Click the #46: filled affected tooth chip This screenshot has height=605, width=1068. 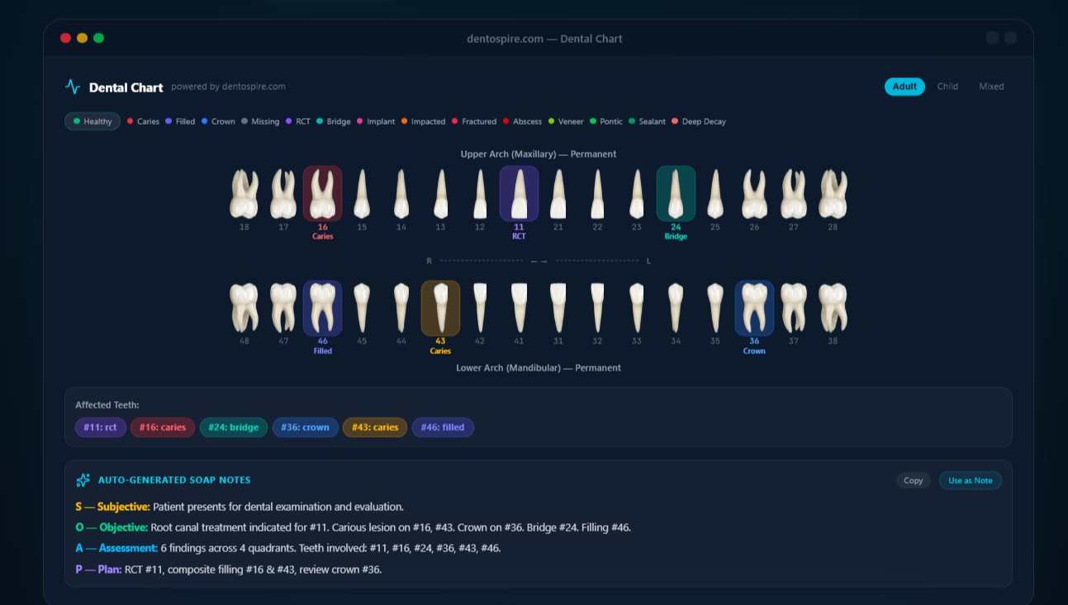443,428
